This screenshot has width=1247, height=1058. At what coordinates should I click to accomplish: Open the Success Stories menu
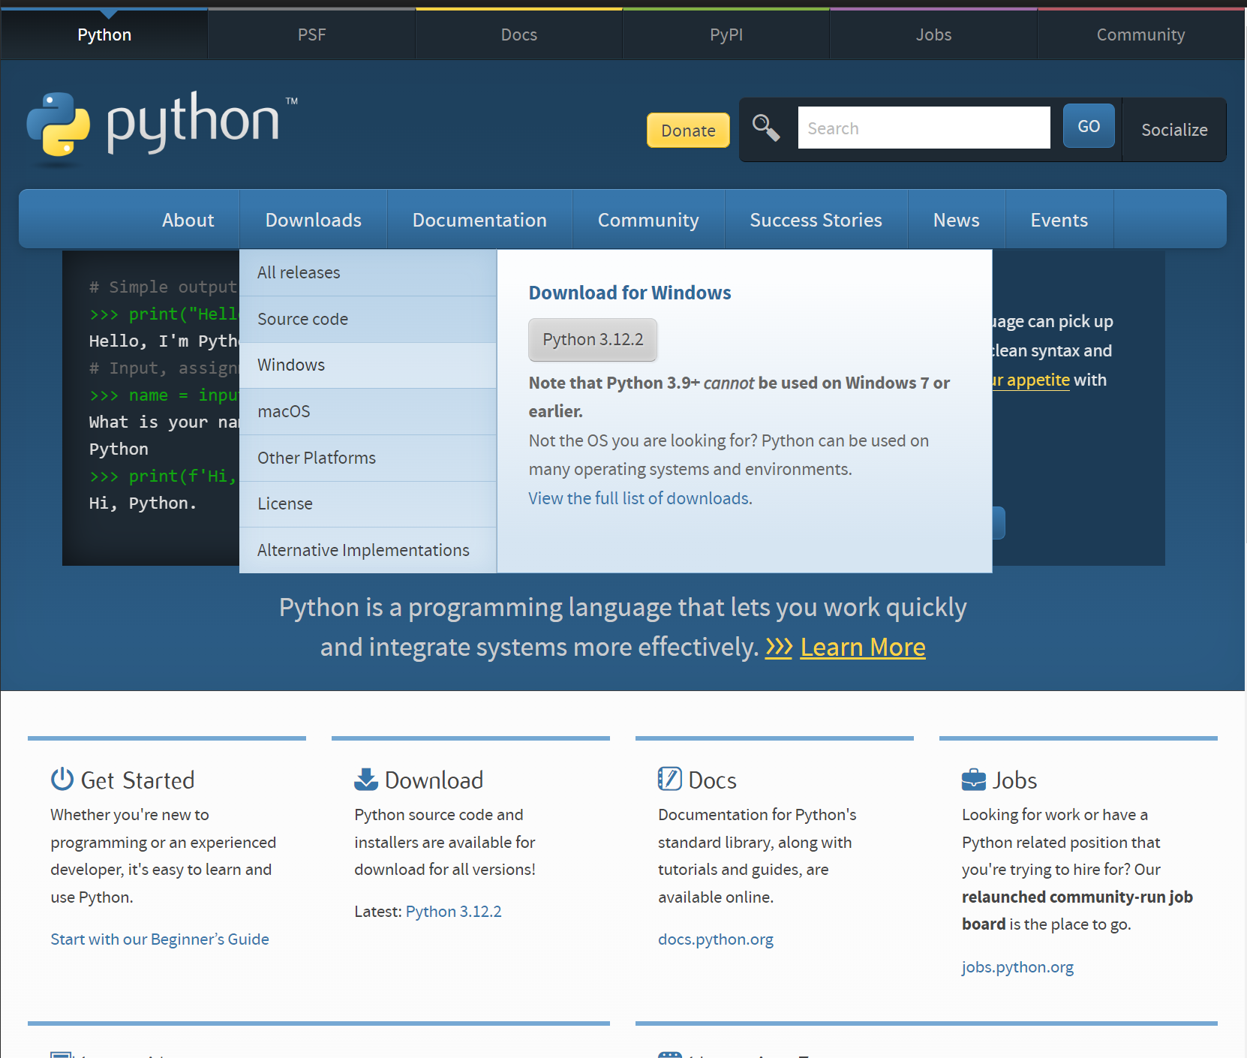tap(816, 220)
